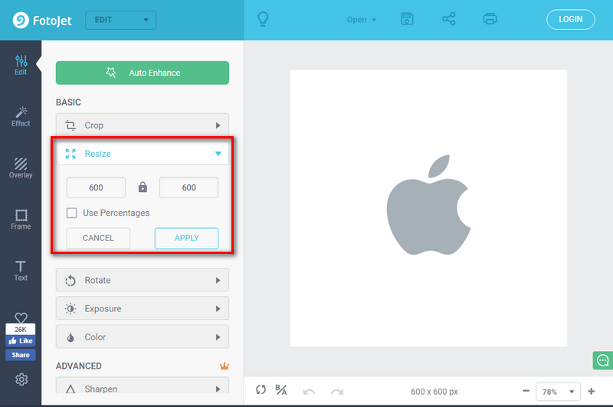Click the before/after compare icon
Image resolution: width=613 pixels, height=407 pixels.
[281, 389]
